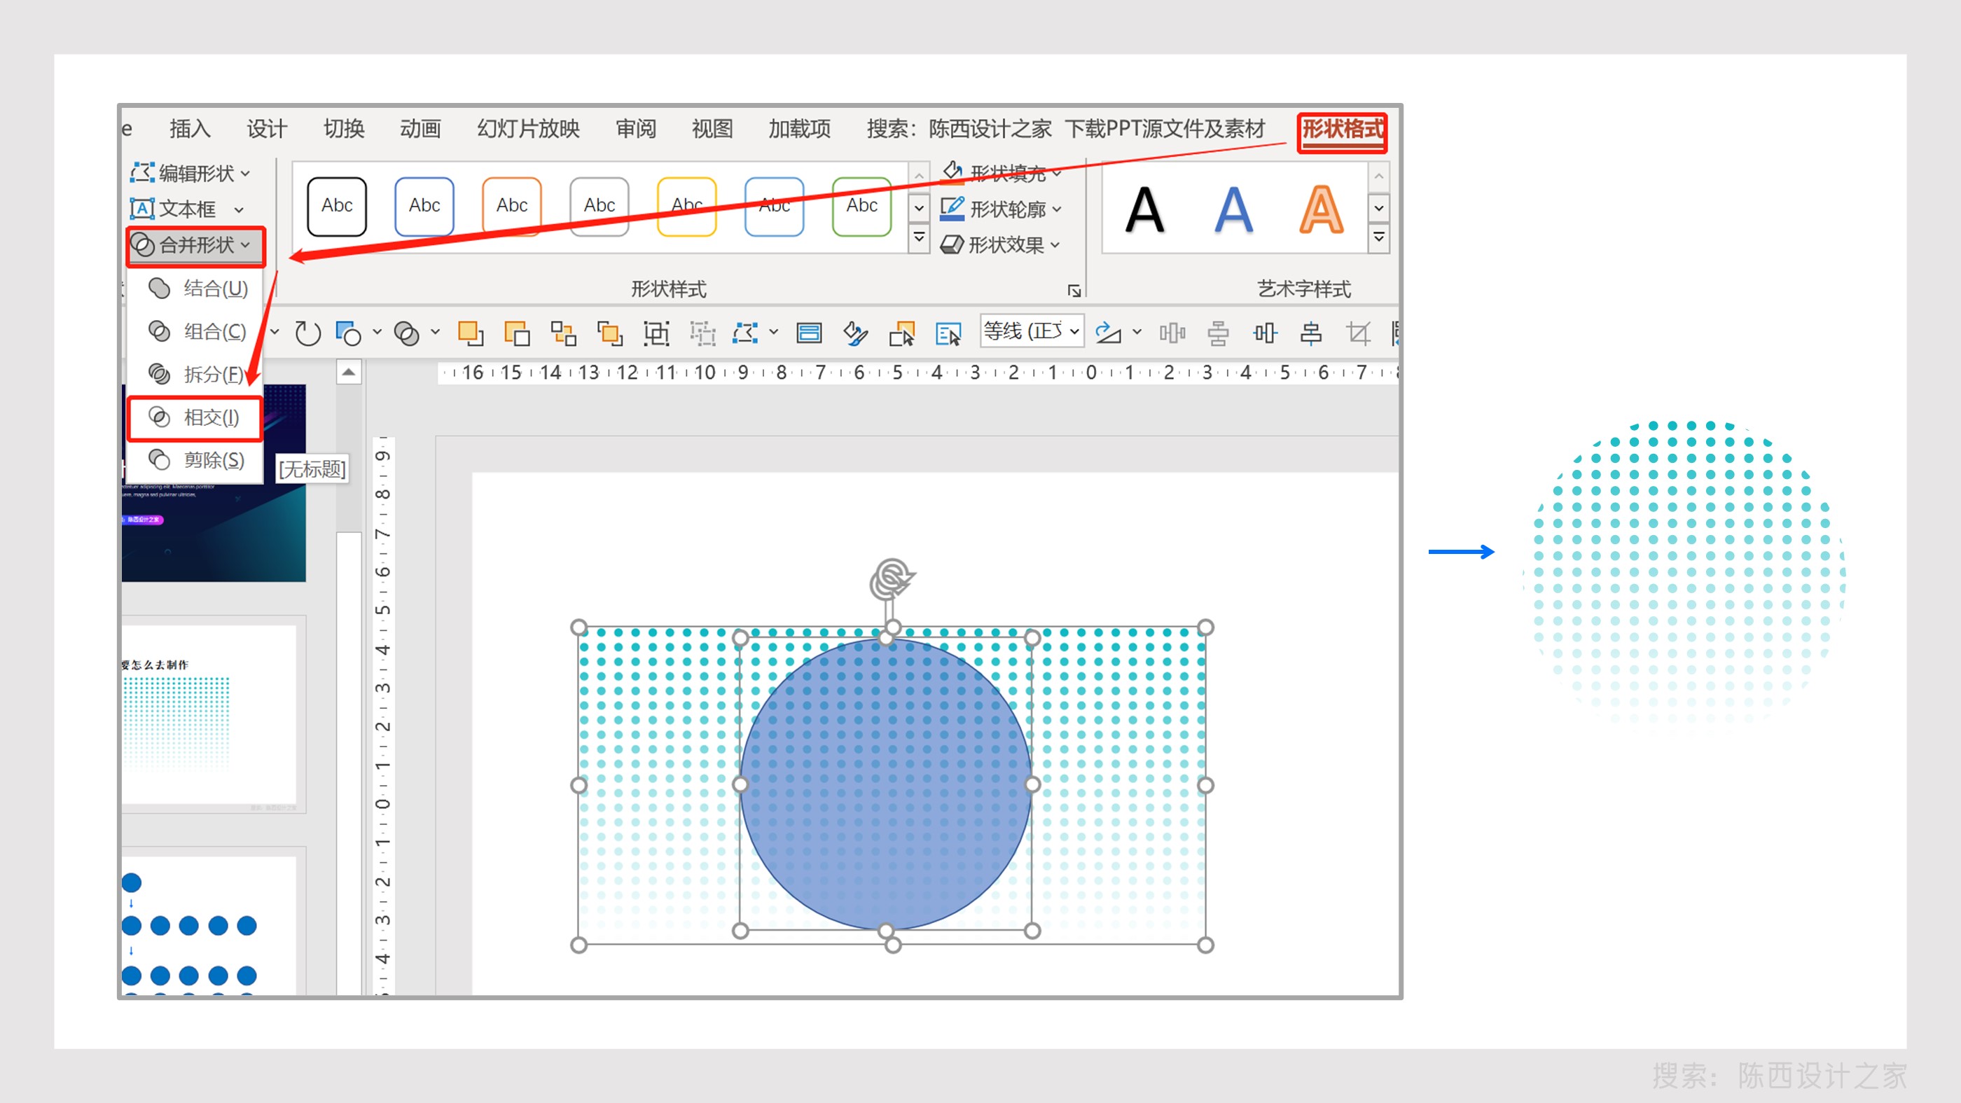Apply the blue letter A WordArt style

click(1233, 210)
